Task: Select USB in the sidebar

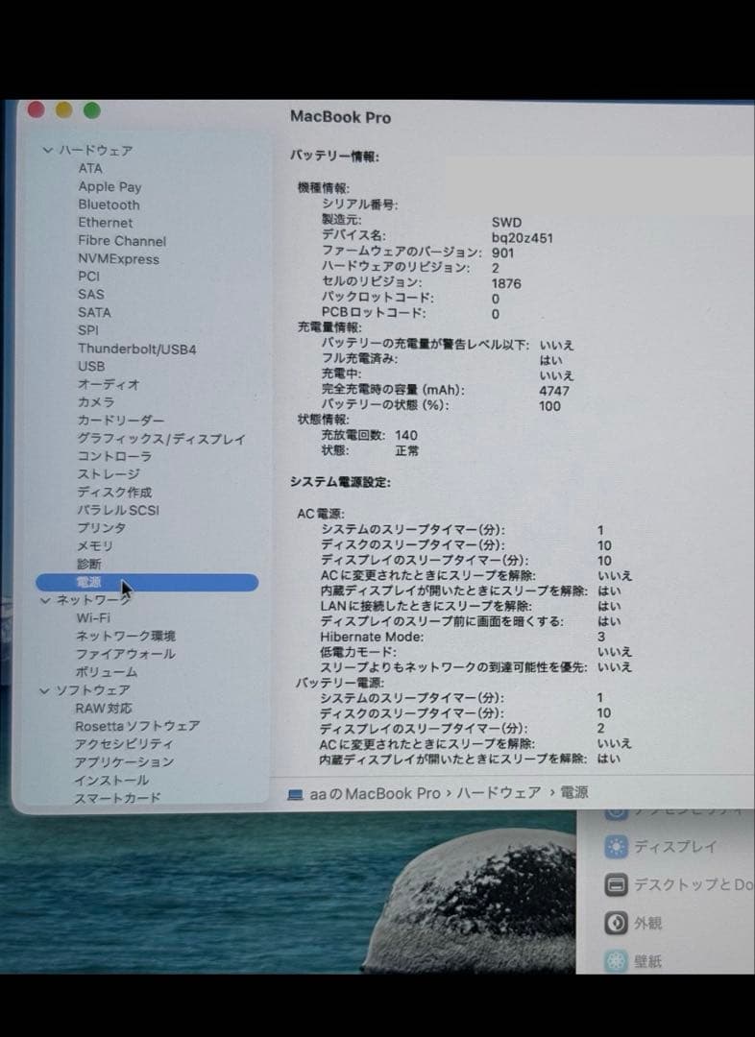Action: pyautogui.click(x=91, y=366)
